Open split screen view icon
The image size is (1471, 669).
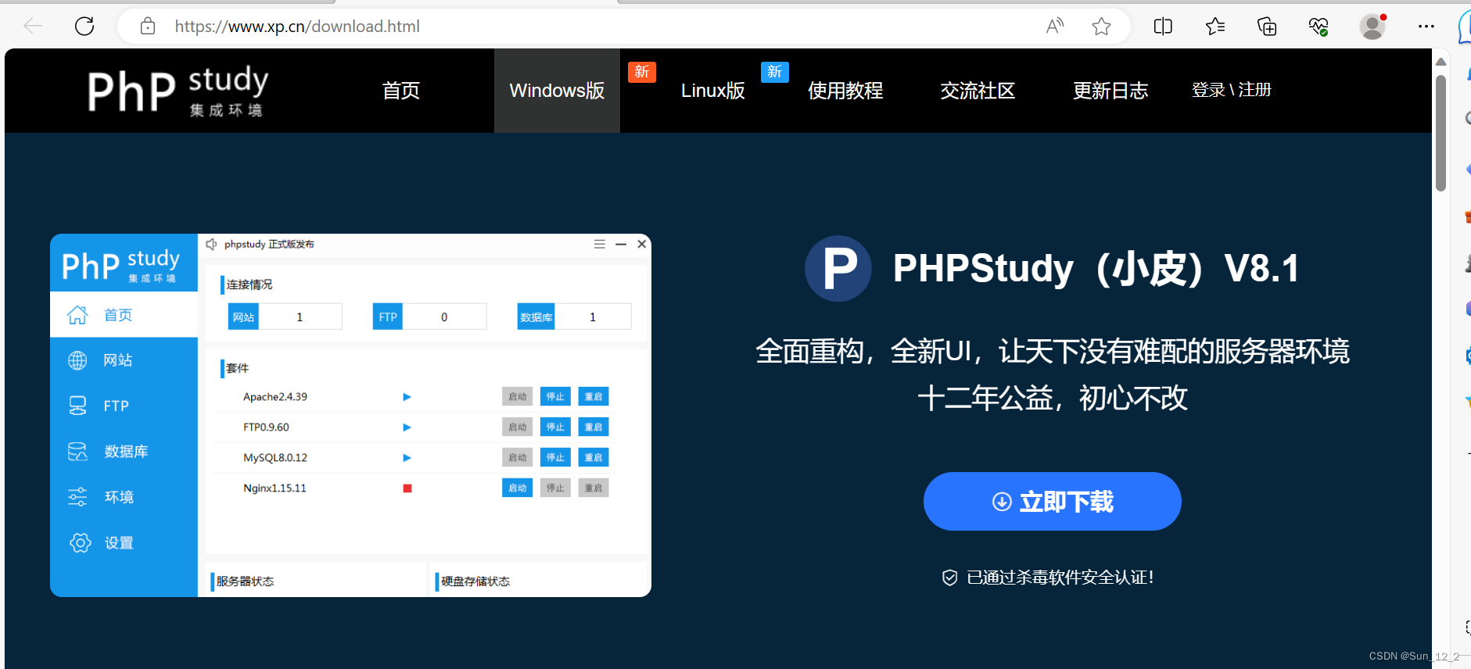pos(1163,27)
